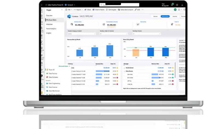Image resolution: width=219 pixels, height=129 pixels.
Task: Open Product Category, Product dropdown
Action: [x=82, y=34]
